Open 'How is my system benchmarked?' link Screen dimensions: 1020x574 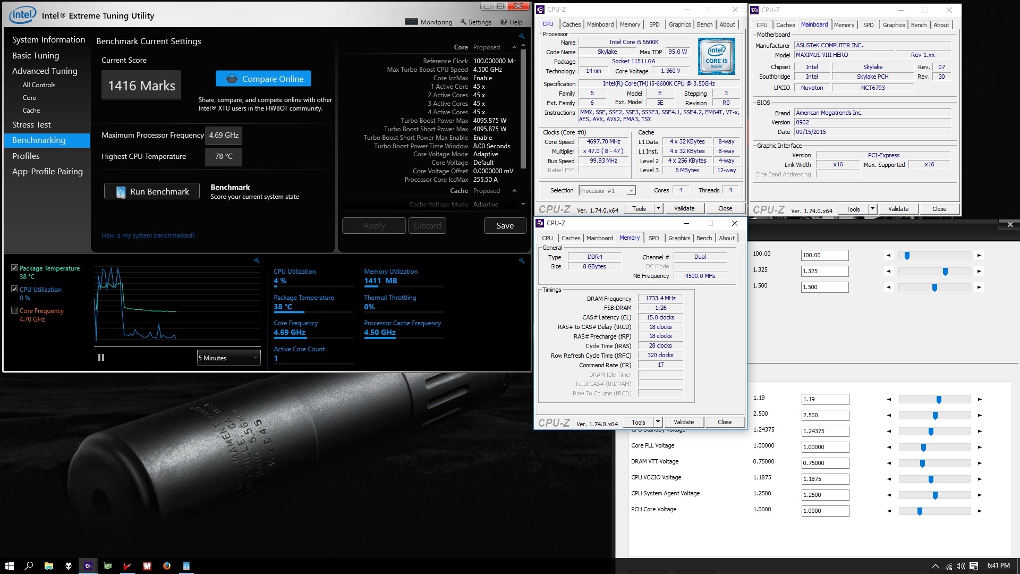click(148, 235)
